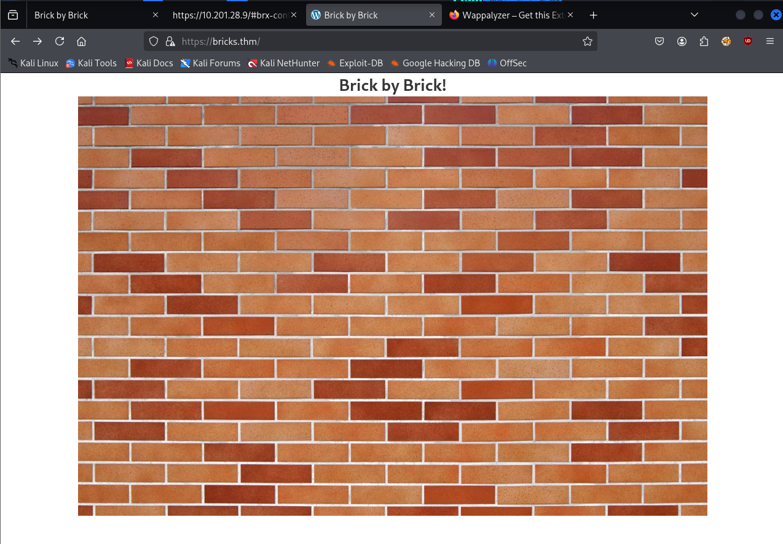Open the uBlock Origin extension icon
This screenshot has width=783, height=544.
[748, 41]
